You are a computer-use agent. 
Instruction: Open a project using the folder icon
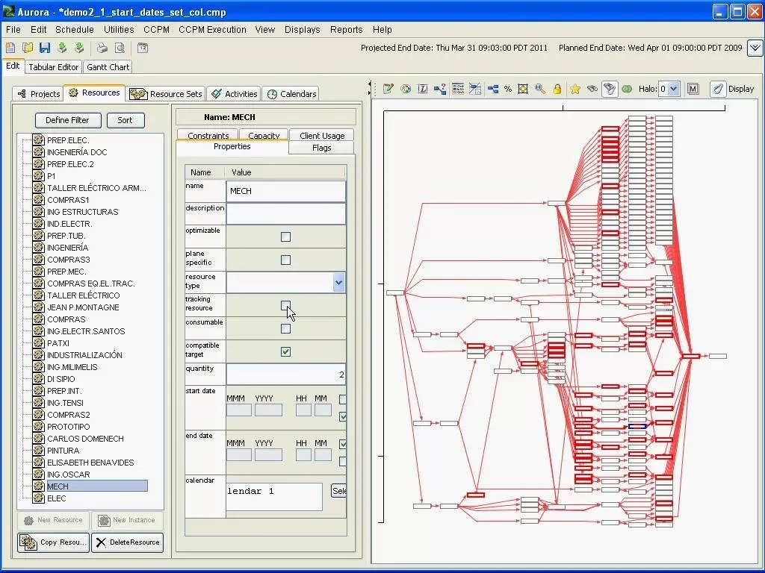(x=28, y=47)
